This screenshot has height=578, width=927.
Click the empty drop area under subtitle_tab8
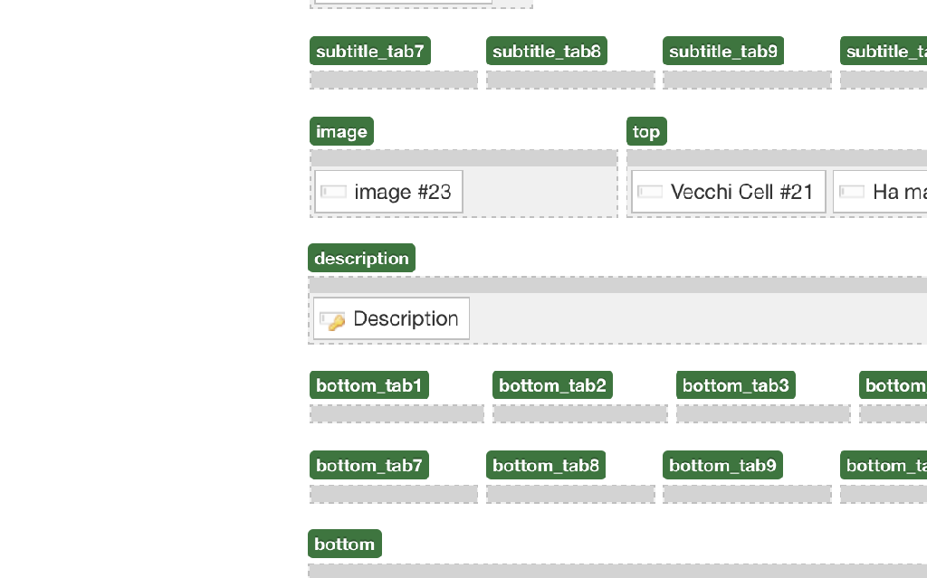(x=570, y=80)
